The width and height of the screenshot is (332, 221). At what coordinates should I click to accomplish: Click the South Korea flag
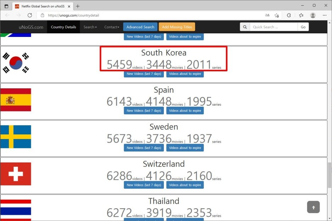(16, 63)
